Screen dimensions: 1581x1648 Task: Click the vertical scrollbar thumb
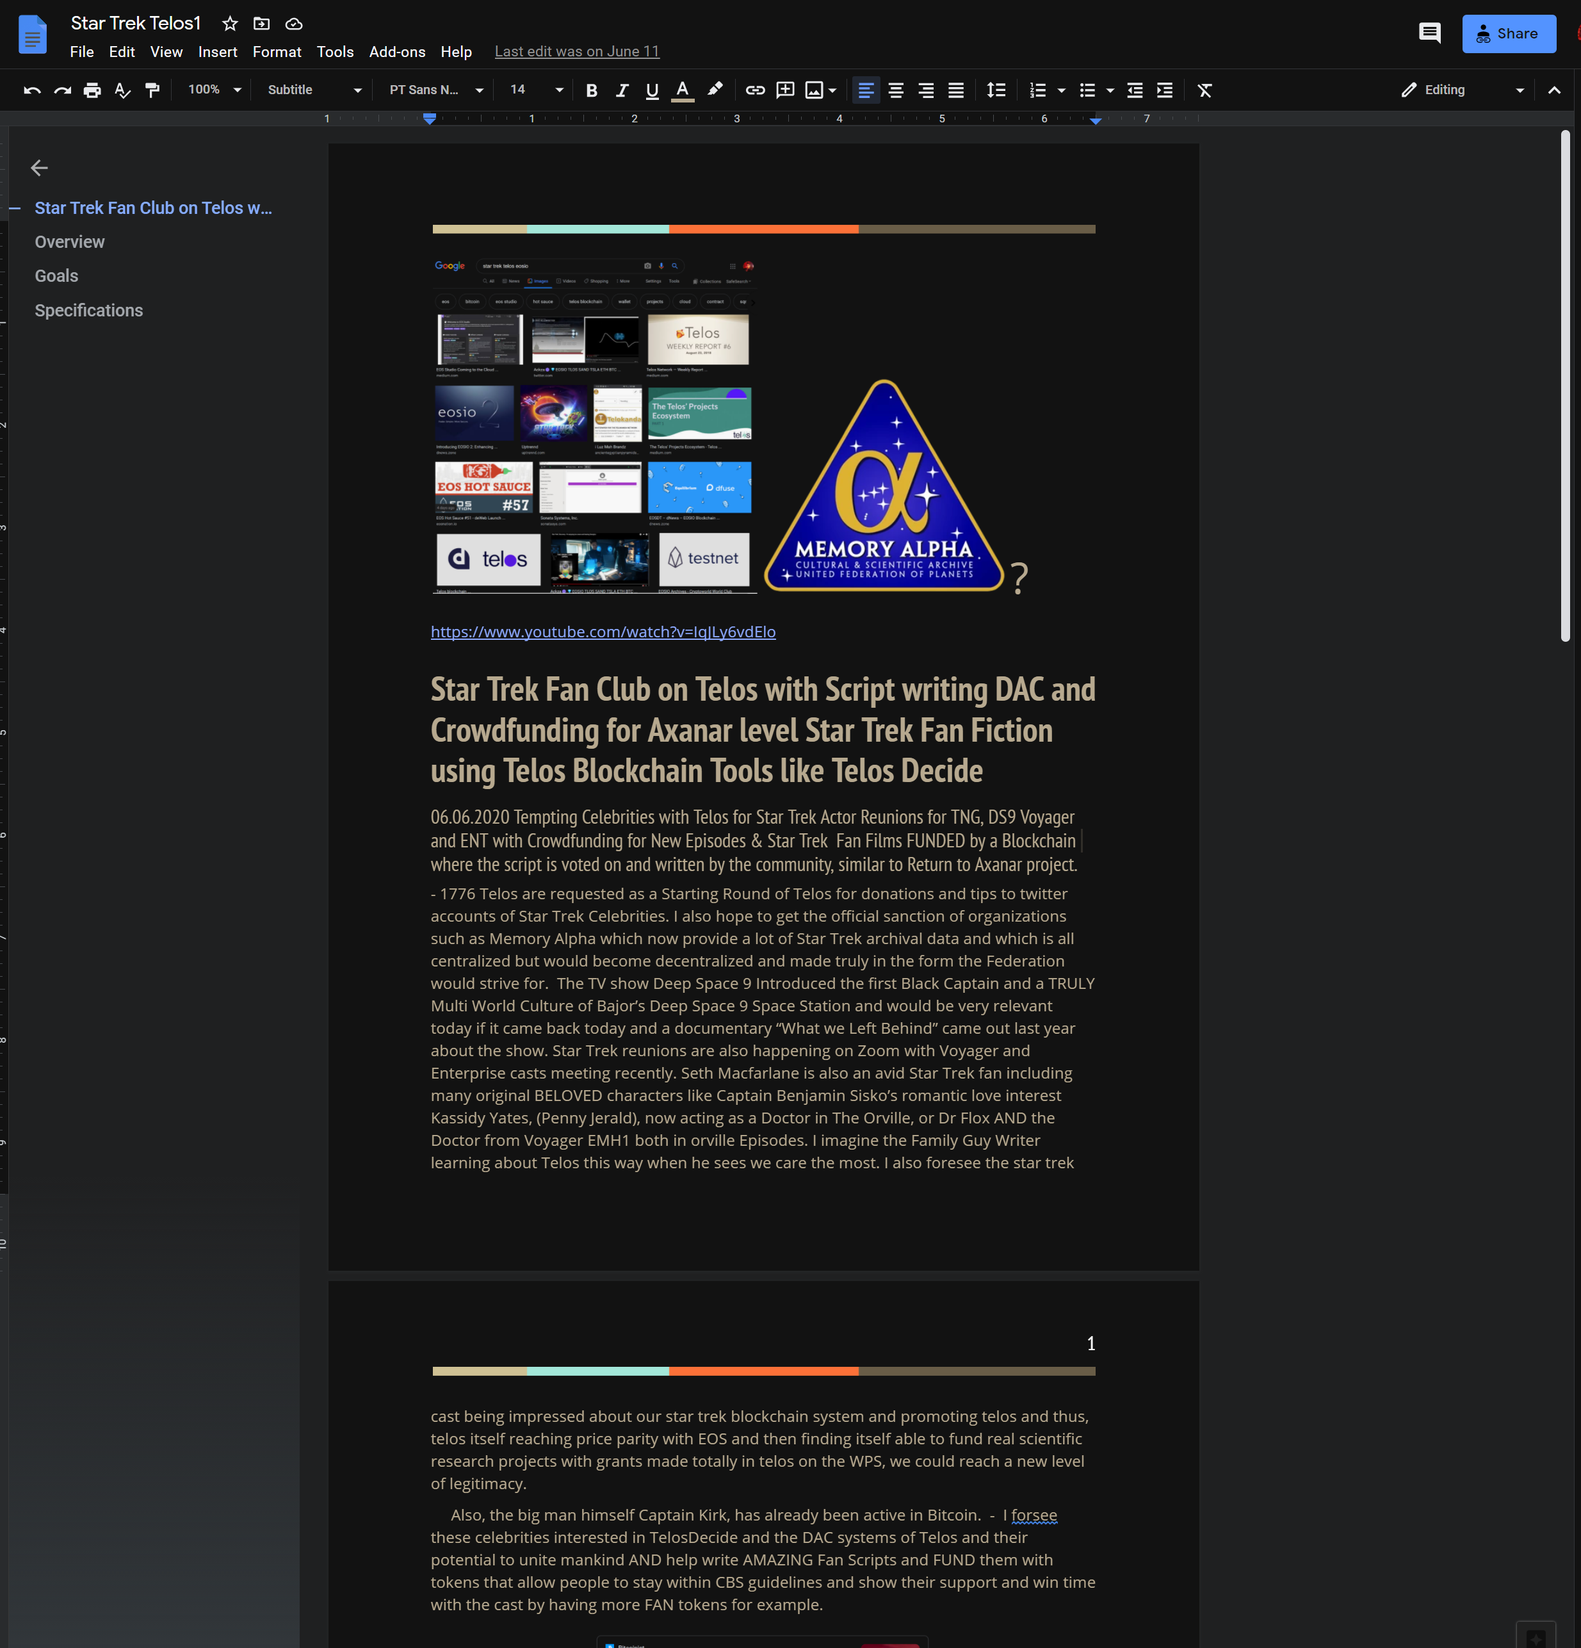(x=1565, y=386)
